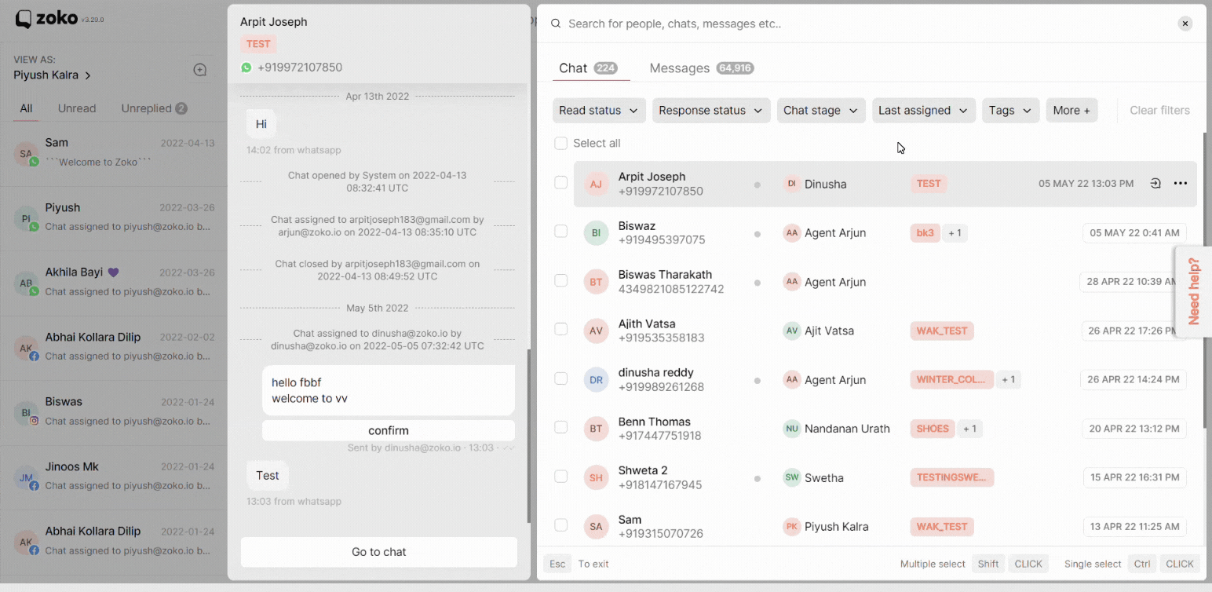Open Abhai Kollara Dilip chat dated 2022-02-02
The image size is (1212, 592).
click(114, 346)
